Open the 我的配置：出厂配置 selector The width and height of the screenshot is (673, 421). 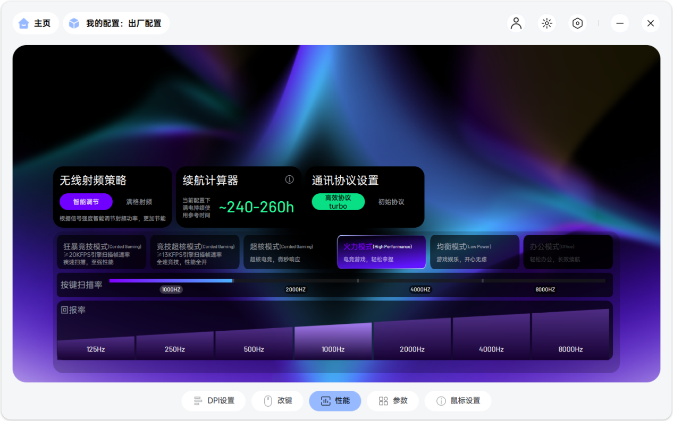(116, 23)
